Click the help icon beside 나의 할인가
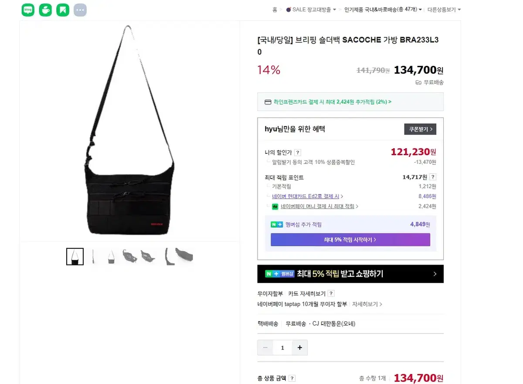 point(297,153)
